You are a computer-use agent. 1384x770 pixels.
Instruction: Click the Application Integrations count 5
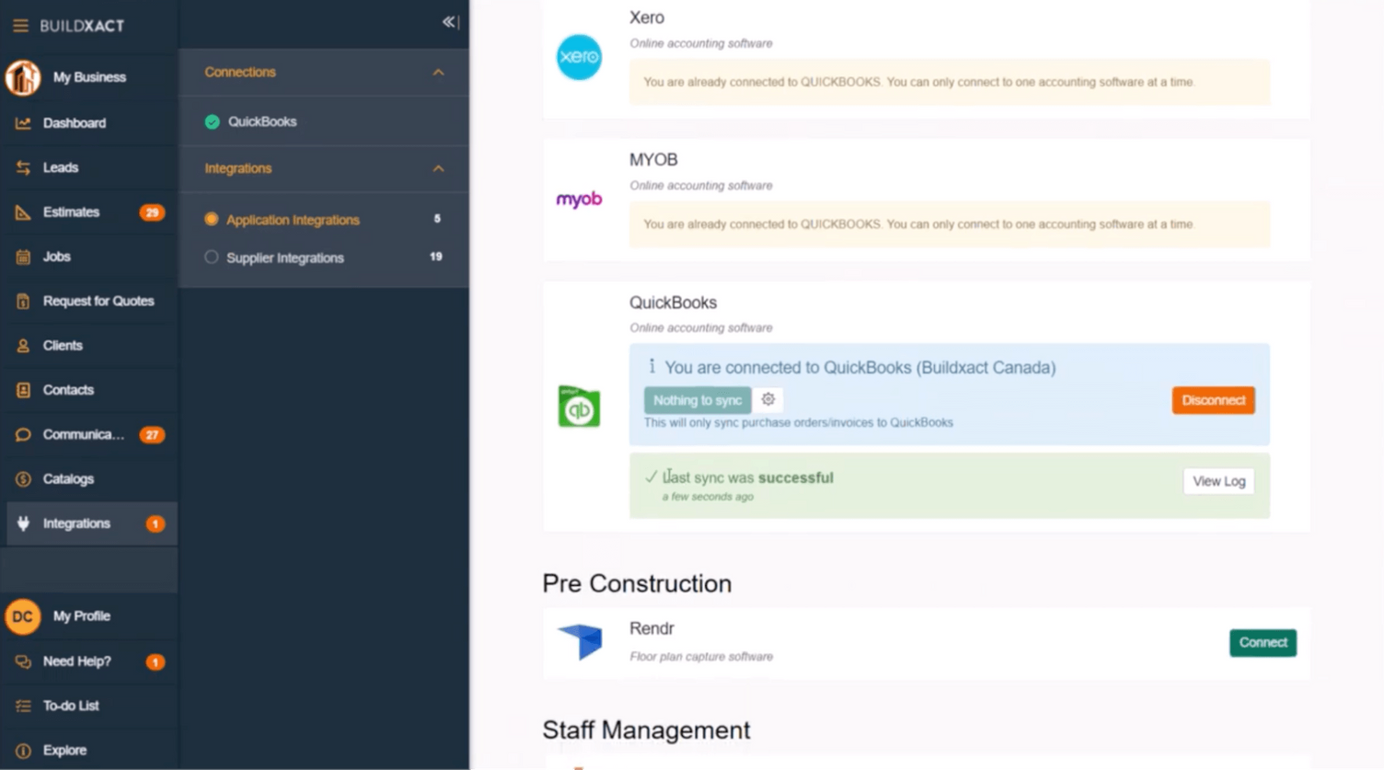(437, 219)
